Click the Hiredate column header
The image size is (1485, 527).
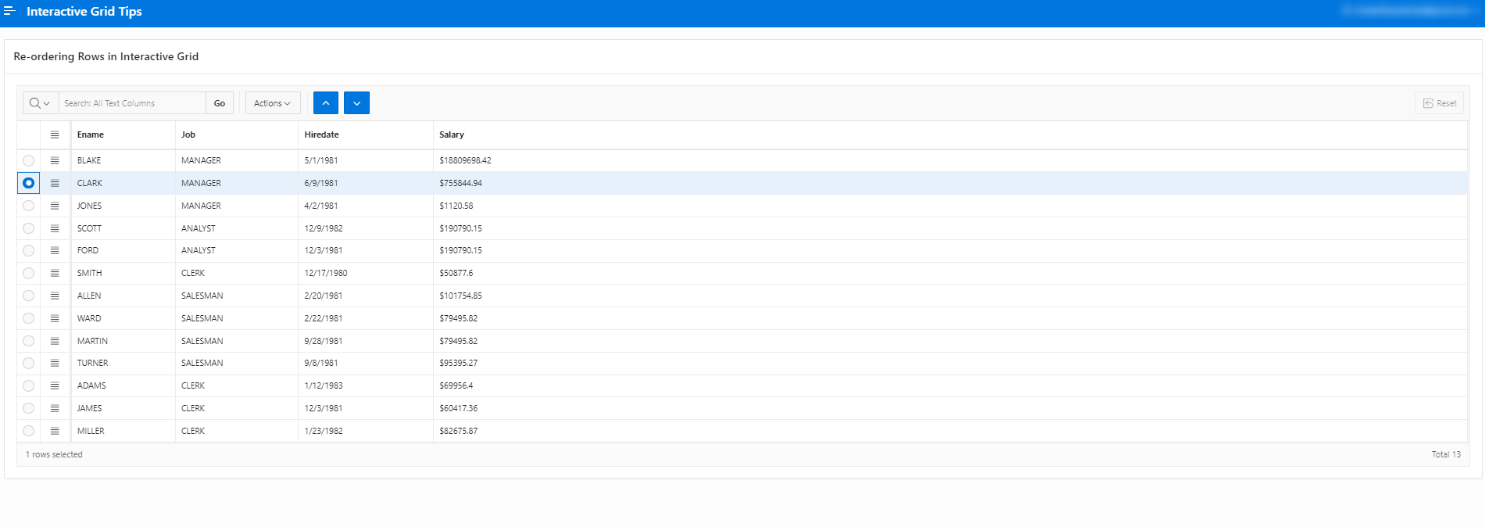321,134
